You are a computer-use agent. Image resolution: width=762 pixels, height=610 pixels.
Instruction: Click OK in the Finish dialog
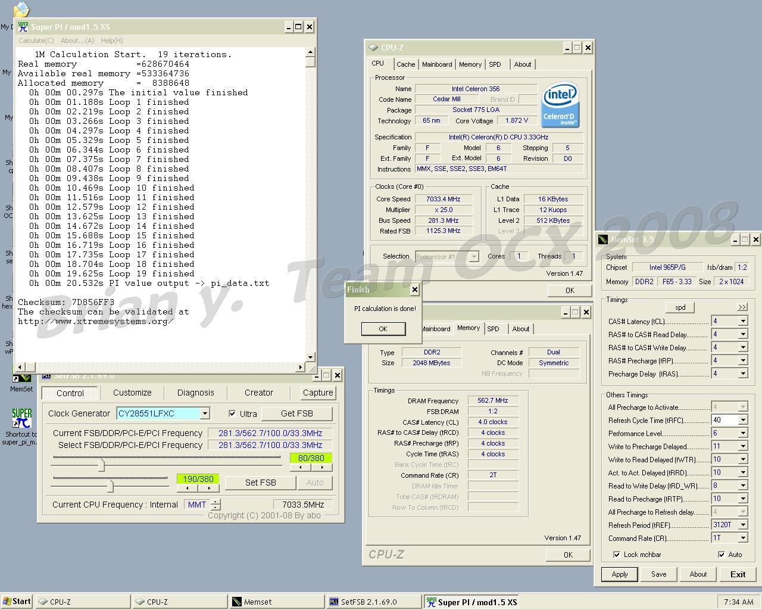(383, 329)
